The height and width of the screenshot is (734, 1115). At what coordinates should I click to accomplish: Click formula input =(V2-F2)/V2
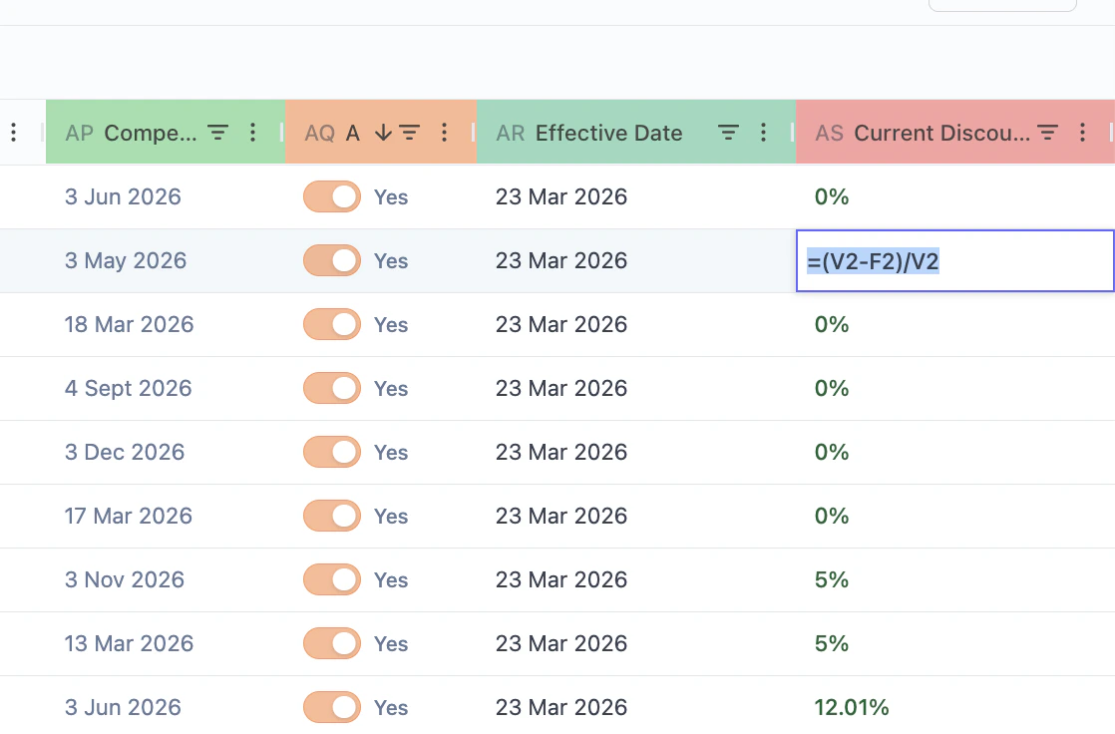(955, 261)
